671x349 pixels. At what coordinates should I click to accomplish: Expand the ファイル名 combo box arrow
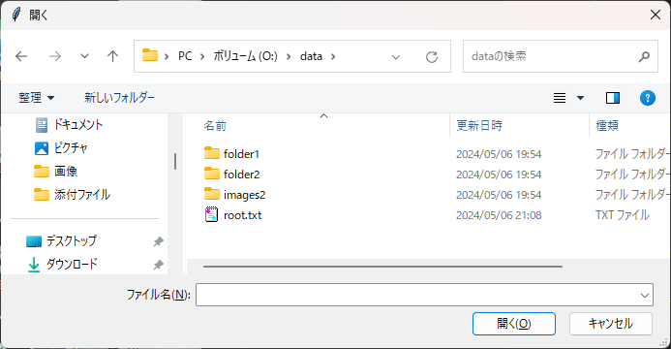pos(645,295)
